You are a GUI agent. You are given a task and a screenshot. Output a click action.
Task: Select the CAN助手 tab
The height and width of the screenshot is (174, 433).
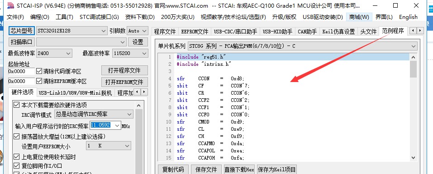[x=307, y=32]
